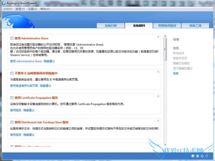Maximize the BoostSpeed window
Viewport: 215px width, 161px height.
coord(200,2)
